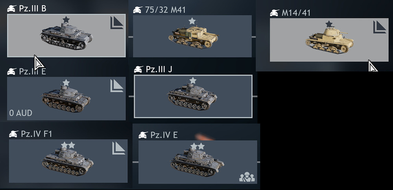Click the star rank on 75/32 M41 card
The width and height of the screenshot is (393, 190).
coord(192,21)
